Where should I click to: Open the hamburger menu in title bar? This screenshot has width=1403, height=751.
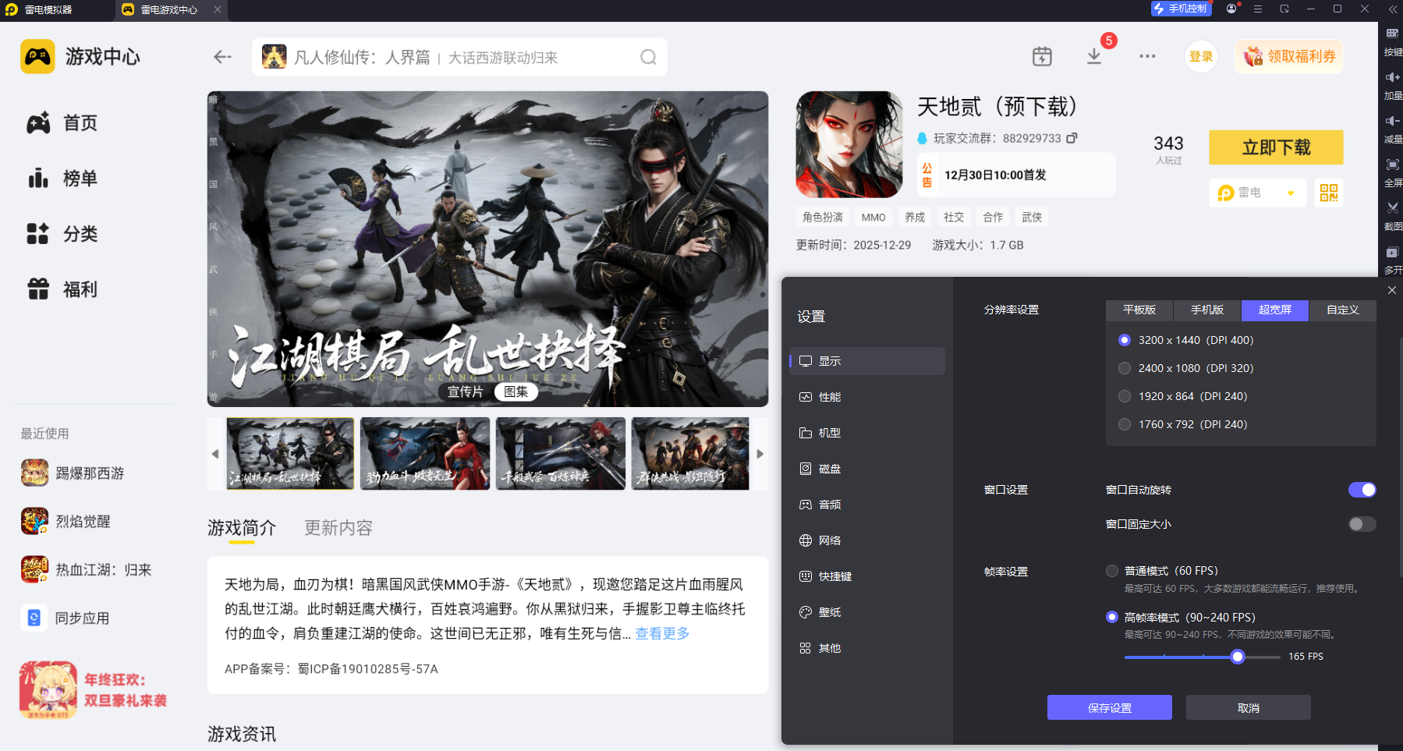pyautogui.click(x=1258, y=9)
